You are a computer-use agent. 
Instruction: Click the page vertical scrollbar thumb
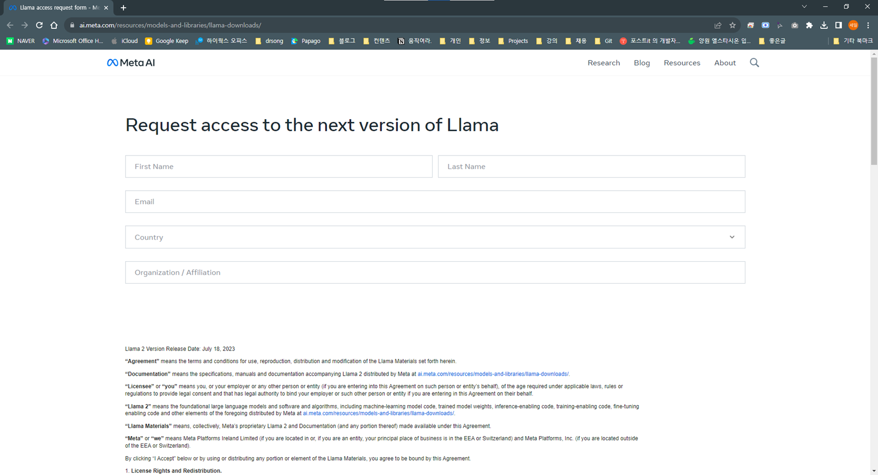(x=874, y=110)
